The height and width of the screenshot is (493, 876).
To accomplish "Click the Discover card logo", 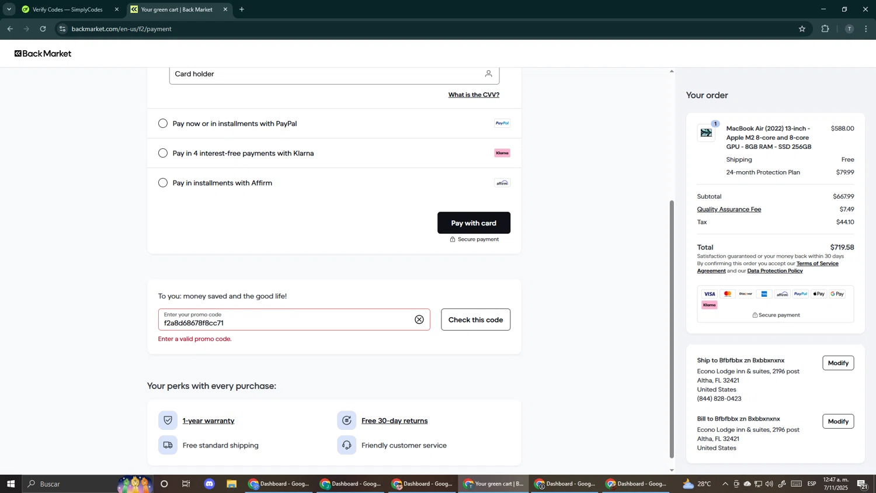I will coord(746,294).
